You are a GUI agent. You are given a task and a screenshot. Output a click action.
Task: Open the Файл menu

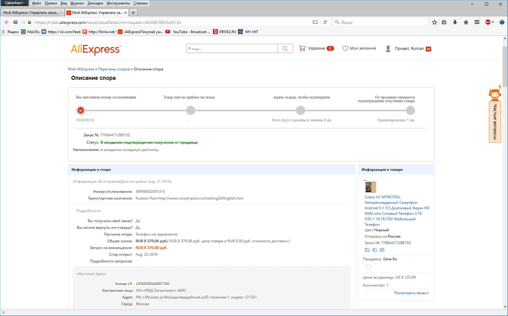36,3
